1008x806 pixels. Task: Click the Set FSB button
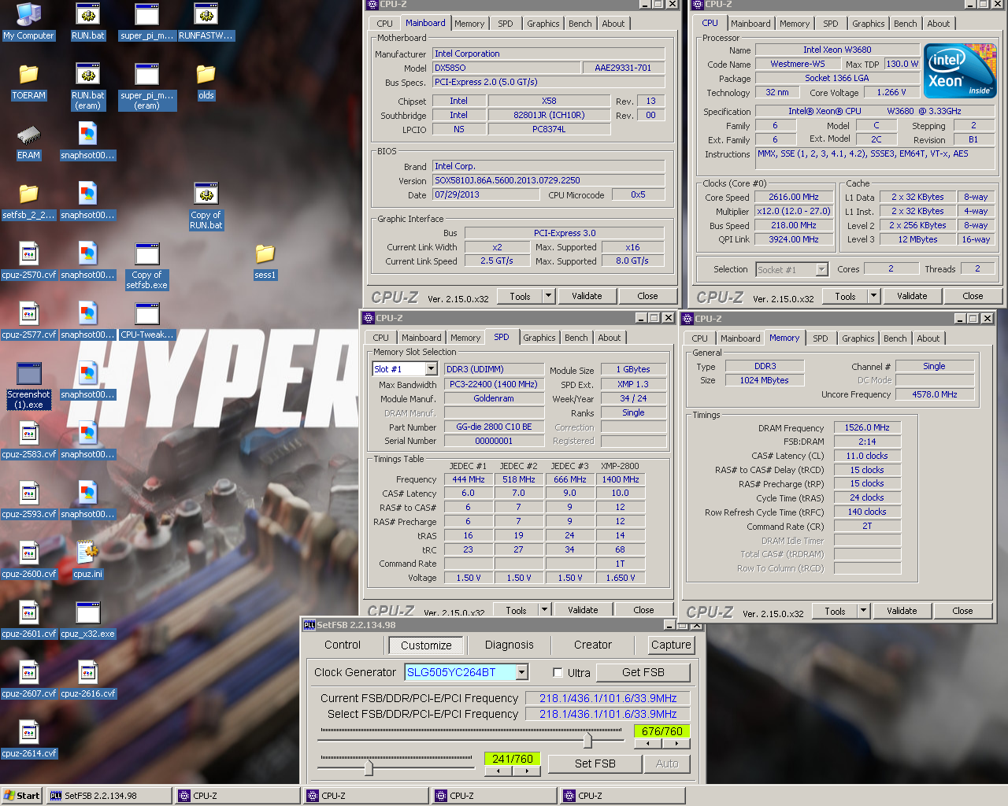(x=595, y=763)
